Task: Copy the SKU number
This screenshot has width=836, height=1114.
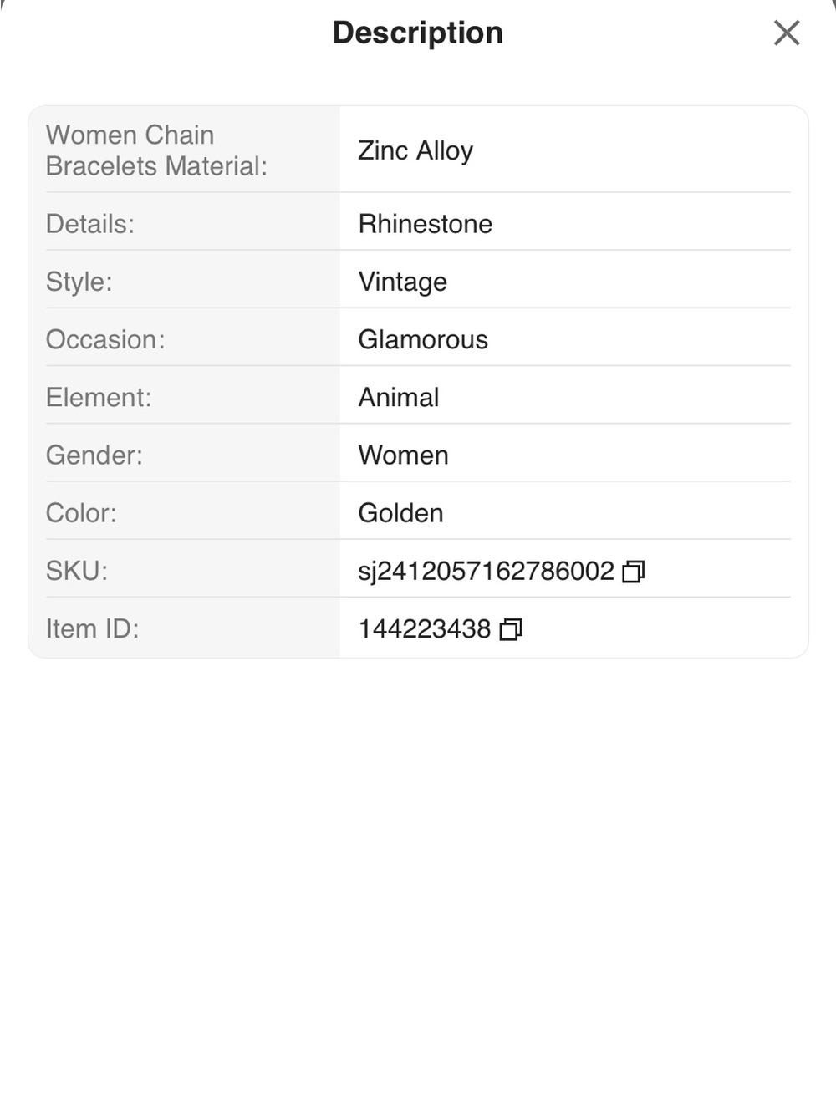Action: [x=634, y=572]
